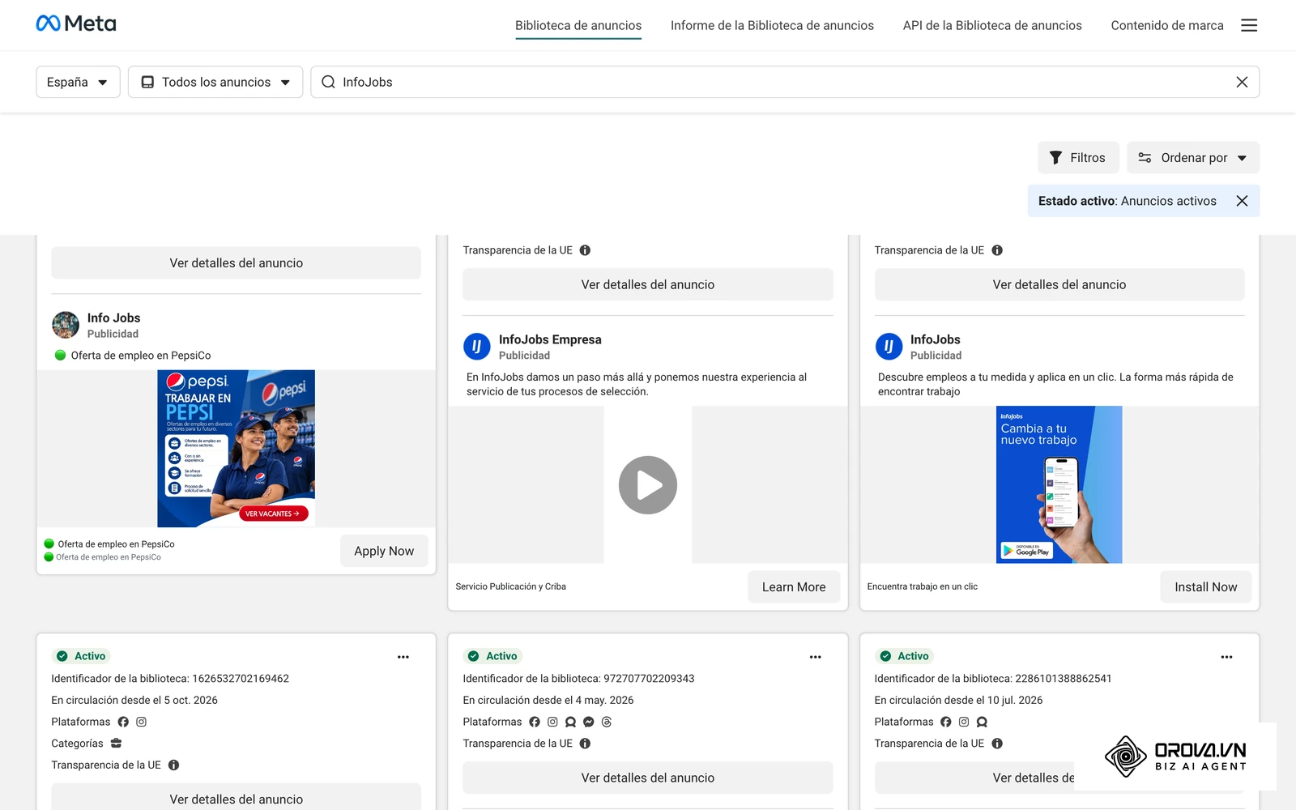Click text 'Identificador de la biblioteca: 972707702209343'

[578, 679]
